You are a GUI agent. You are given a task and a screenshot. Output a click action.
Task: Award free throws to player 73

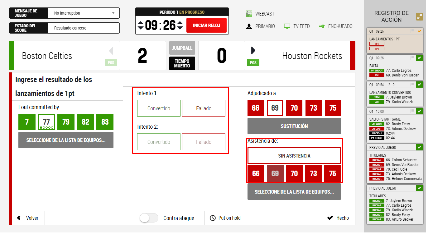314,108
